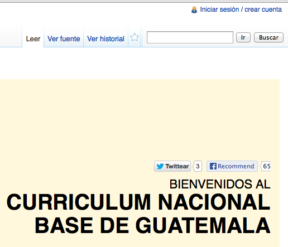Screen dimensions: 288x247
Task: Toggle the watchlist star icon
Action: [135, 37]
